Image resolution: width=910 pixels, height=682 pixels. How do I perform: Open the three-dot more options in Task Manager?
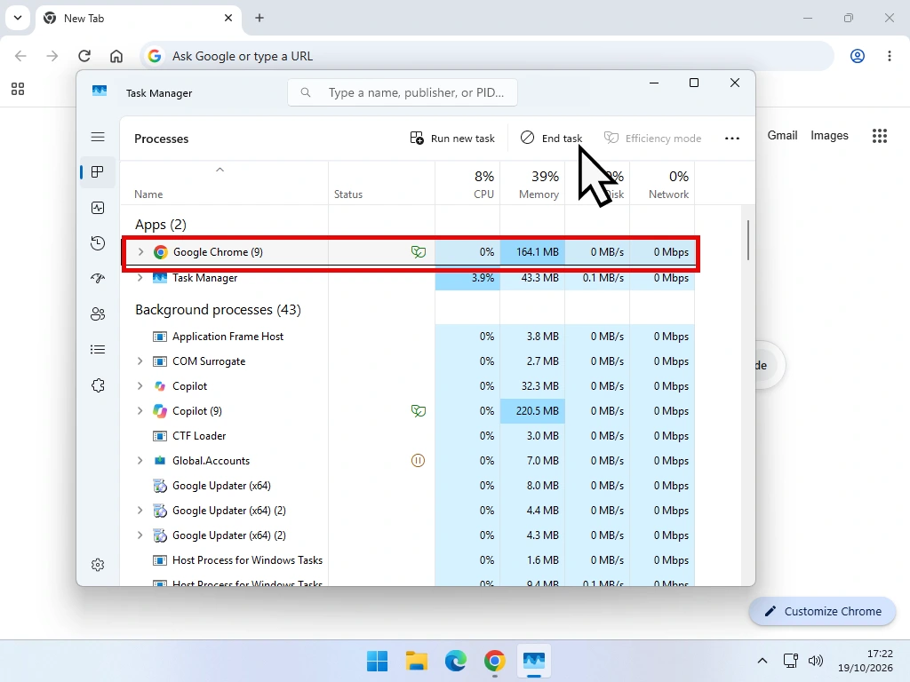click(x=732, y=138)
